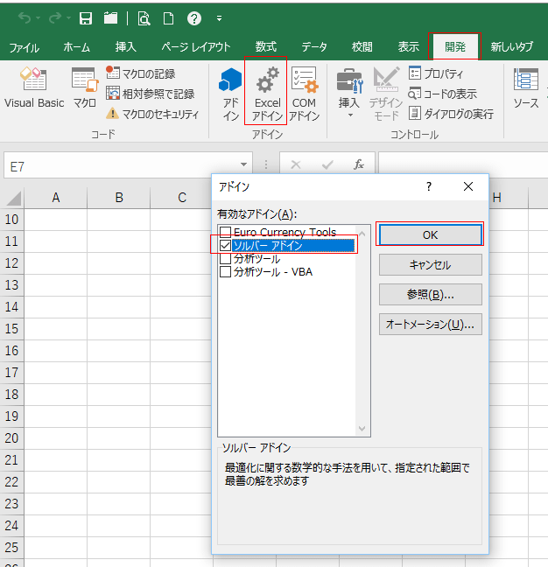
Task: Select the 開発 tab
Action: coord(454,46)
